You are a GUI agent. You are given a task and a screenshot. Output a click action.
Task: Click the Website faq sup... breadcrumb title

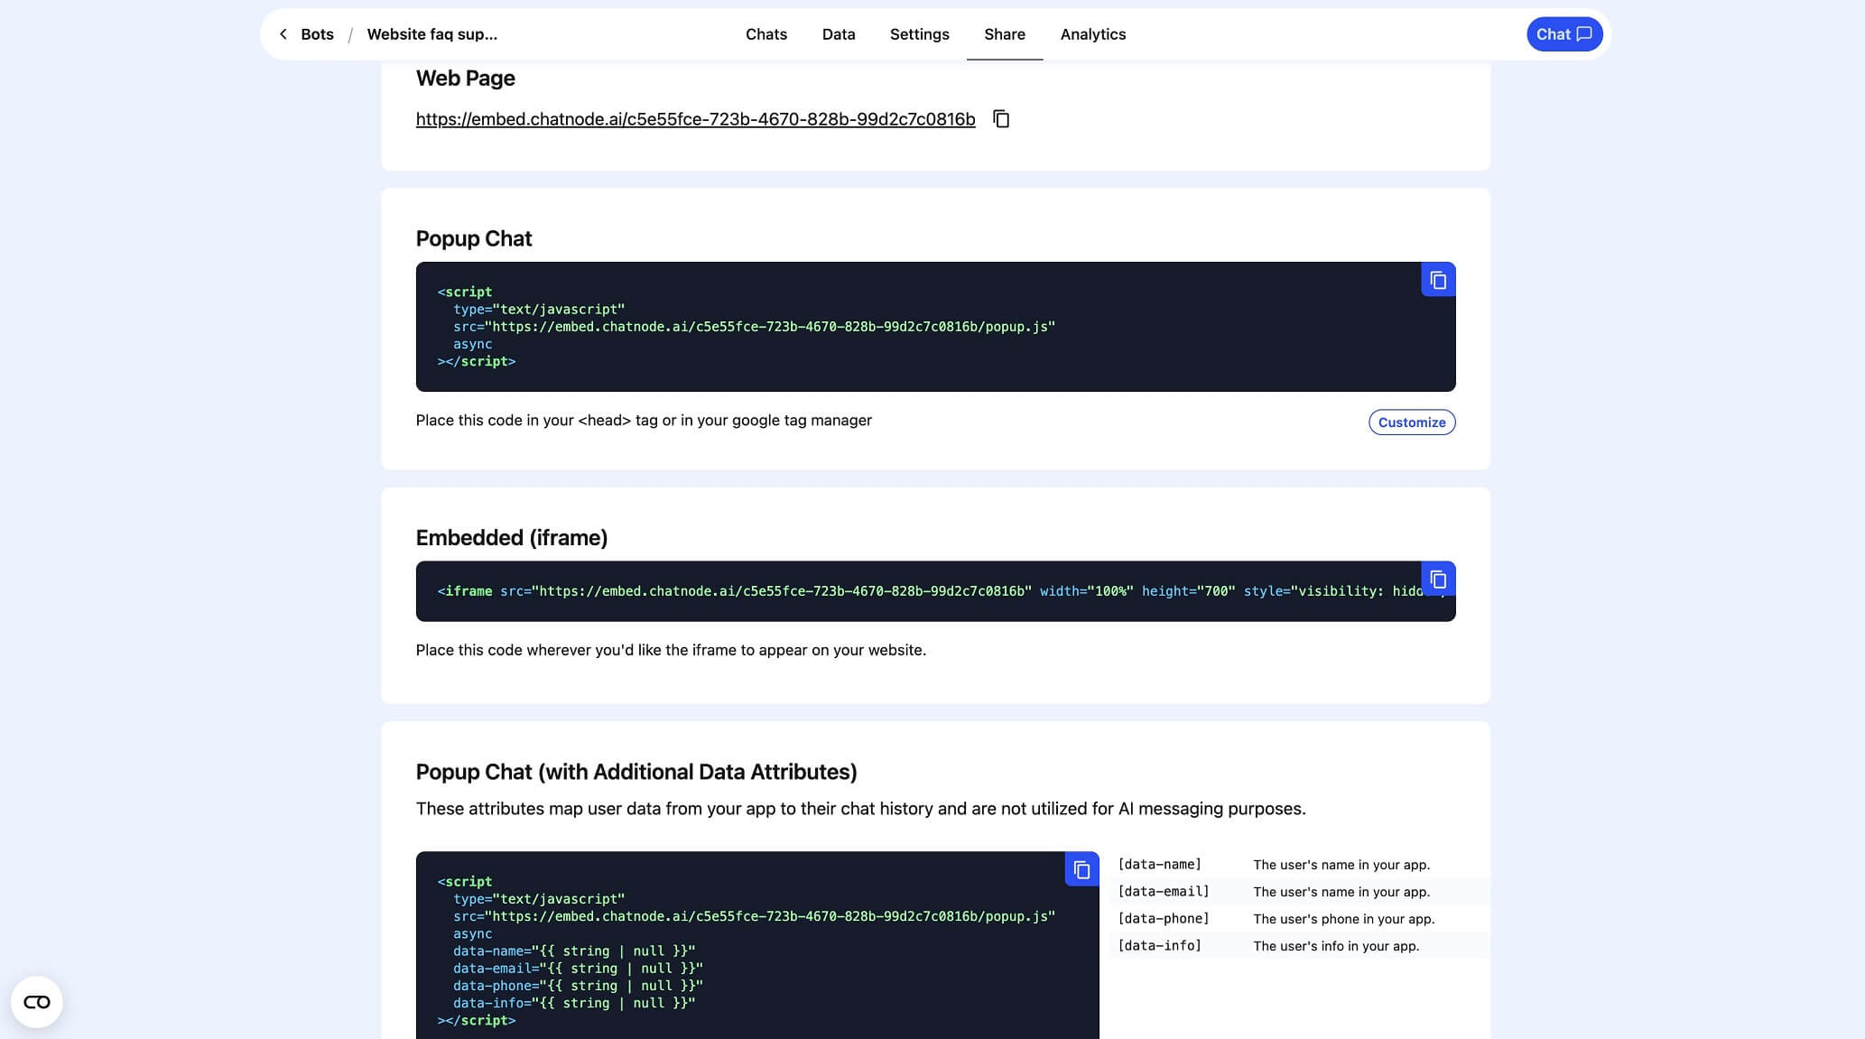pyautogui.click(x=431, y=34)
